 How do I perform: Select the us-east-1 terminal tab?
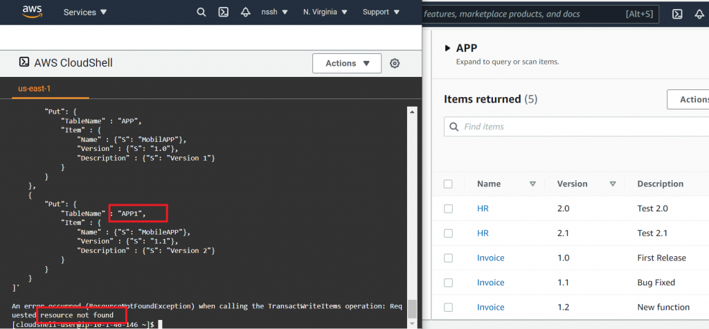(35, 89)
